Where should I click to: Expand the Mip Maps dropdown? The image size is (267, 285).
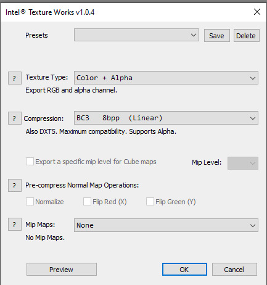166,225
